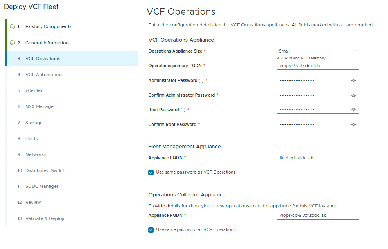The height and width of the screenshot is (249, 388).
Task: Click info icon beside Root Password
Action: (183, 110)
